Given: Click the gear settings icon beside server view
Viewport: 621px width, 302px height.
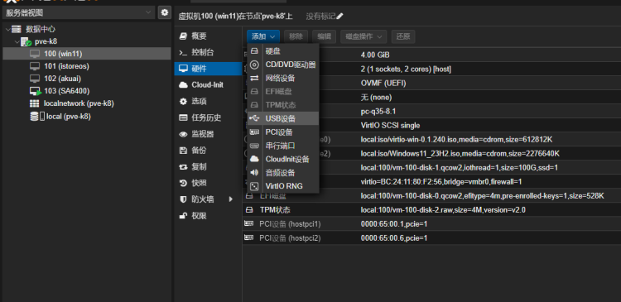Looking at the screenshot, I should coord(165,12).
